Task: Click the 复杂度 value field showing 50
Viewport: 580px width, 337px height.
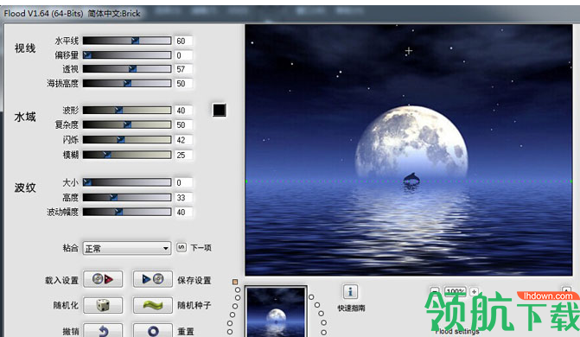Action: pyautogui.click(x=183, y=125)
